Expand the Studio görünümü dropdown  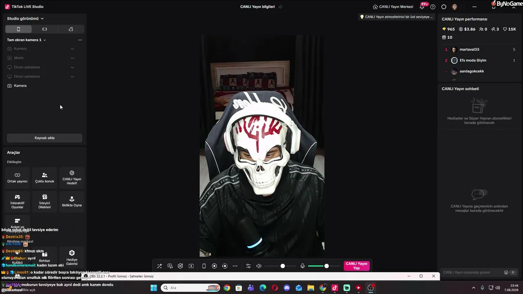[x=25, y=18]
